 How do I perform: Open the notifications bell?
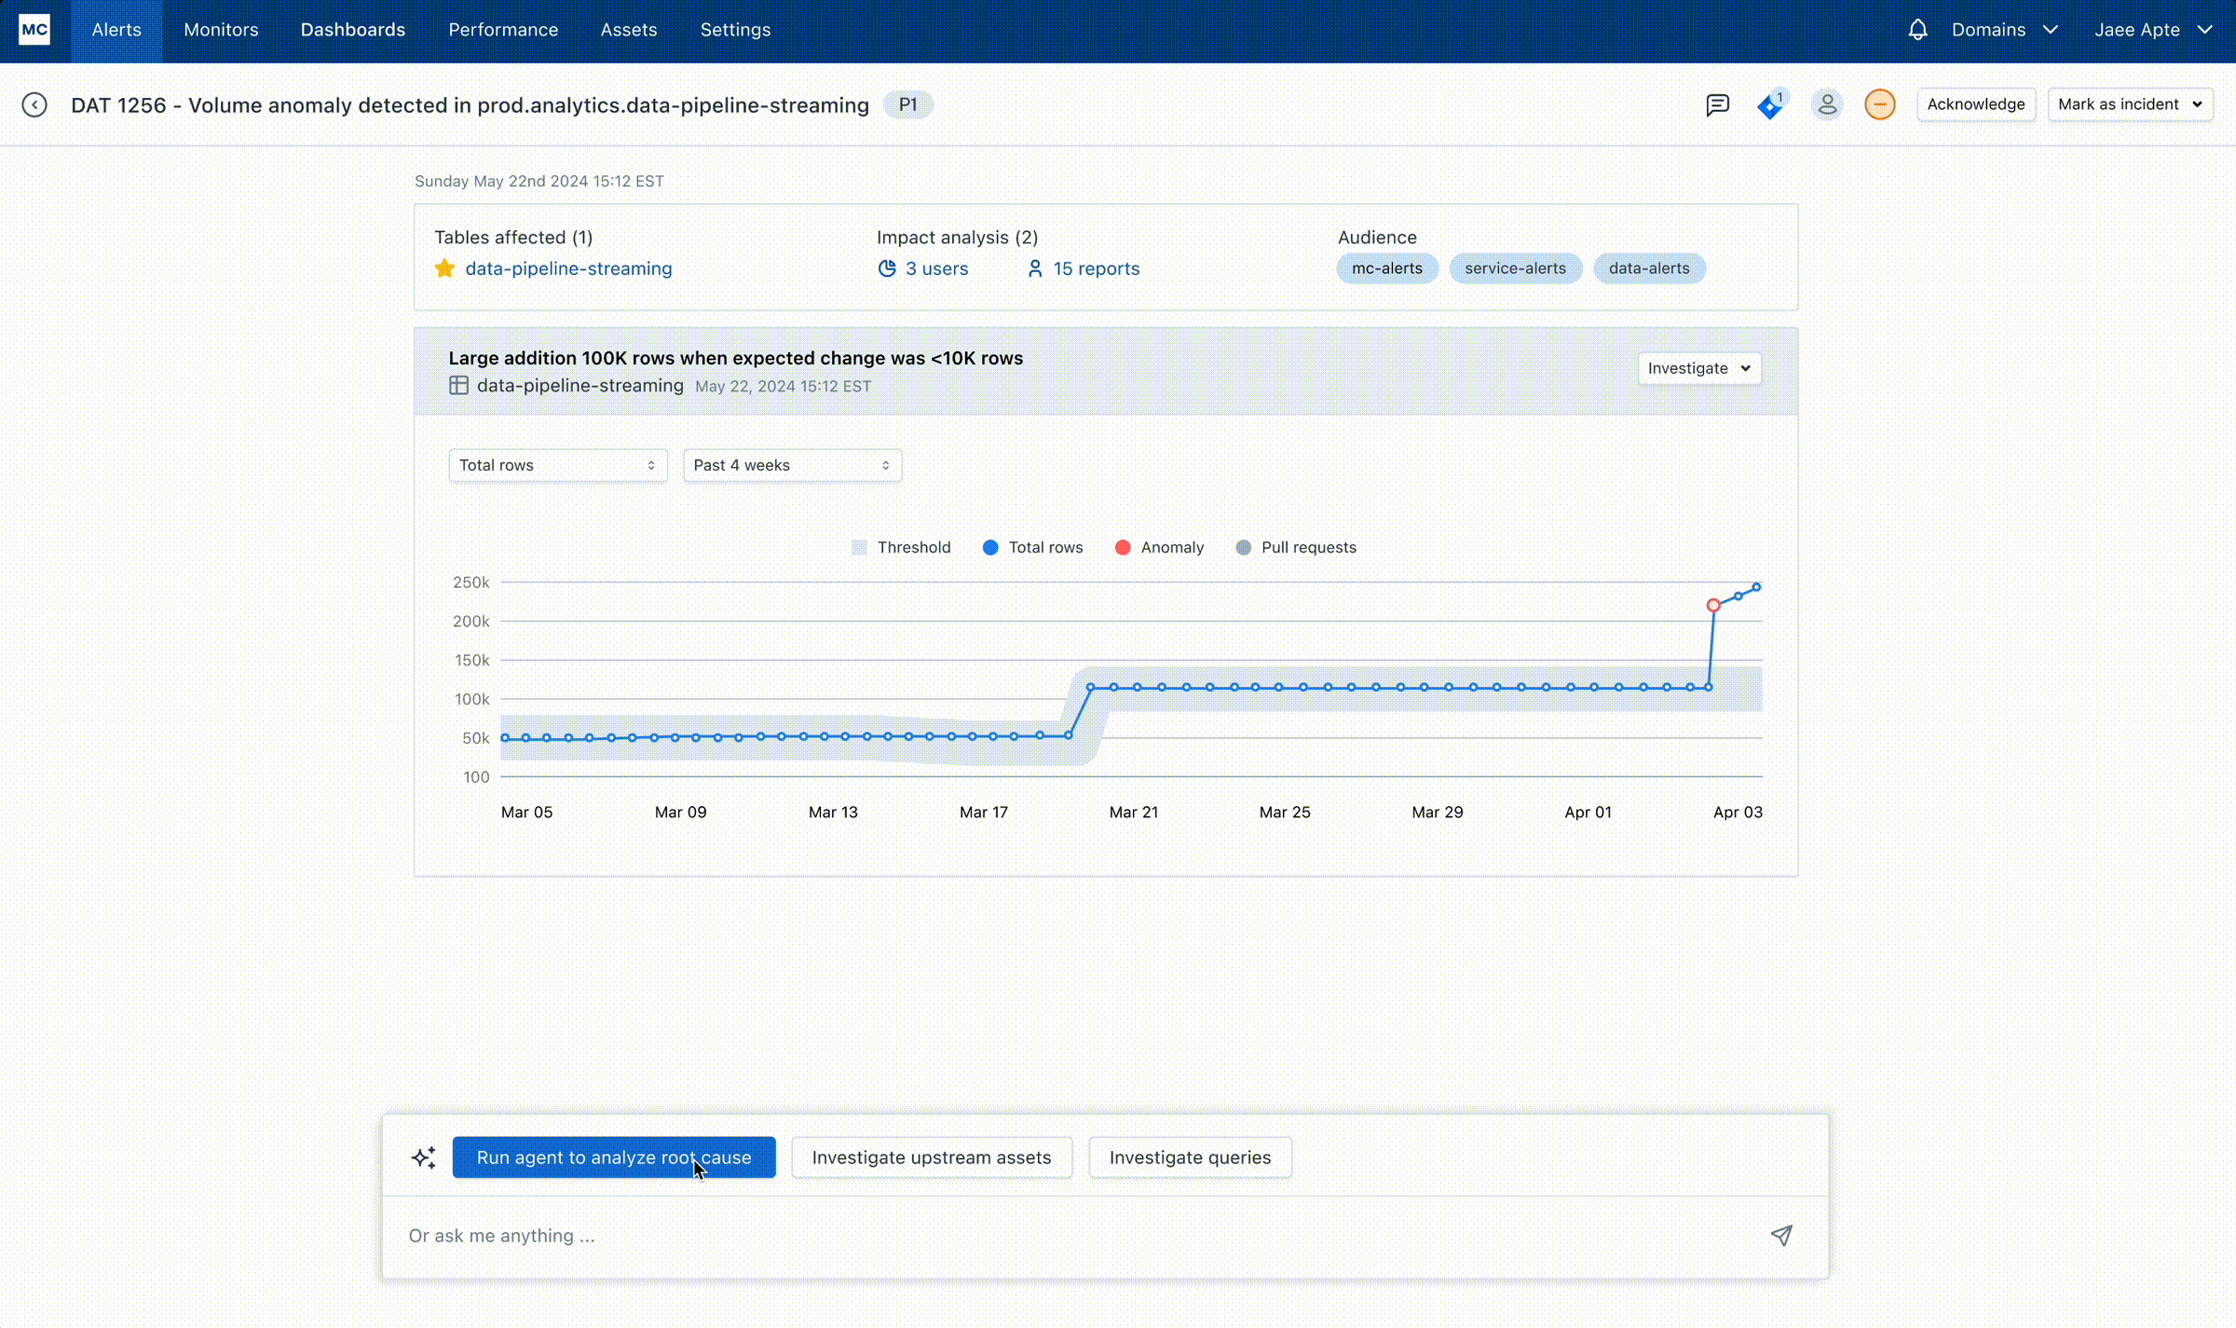pyautogui.click(x=1917, y=30)
